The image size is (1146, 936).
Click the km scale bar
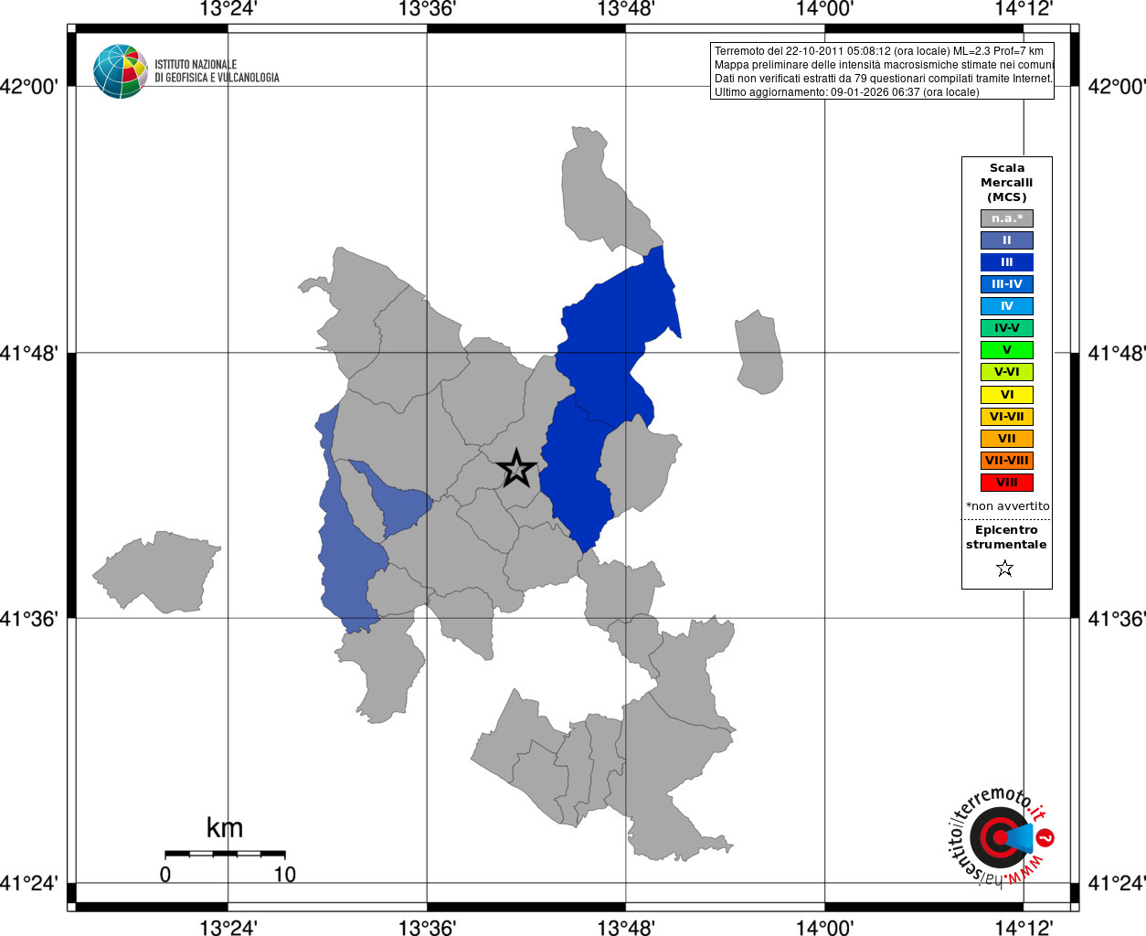click(x=225, y=854)
